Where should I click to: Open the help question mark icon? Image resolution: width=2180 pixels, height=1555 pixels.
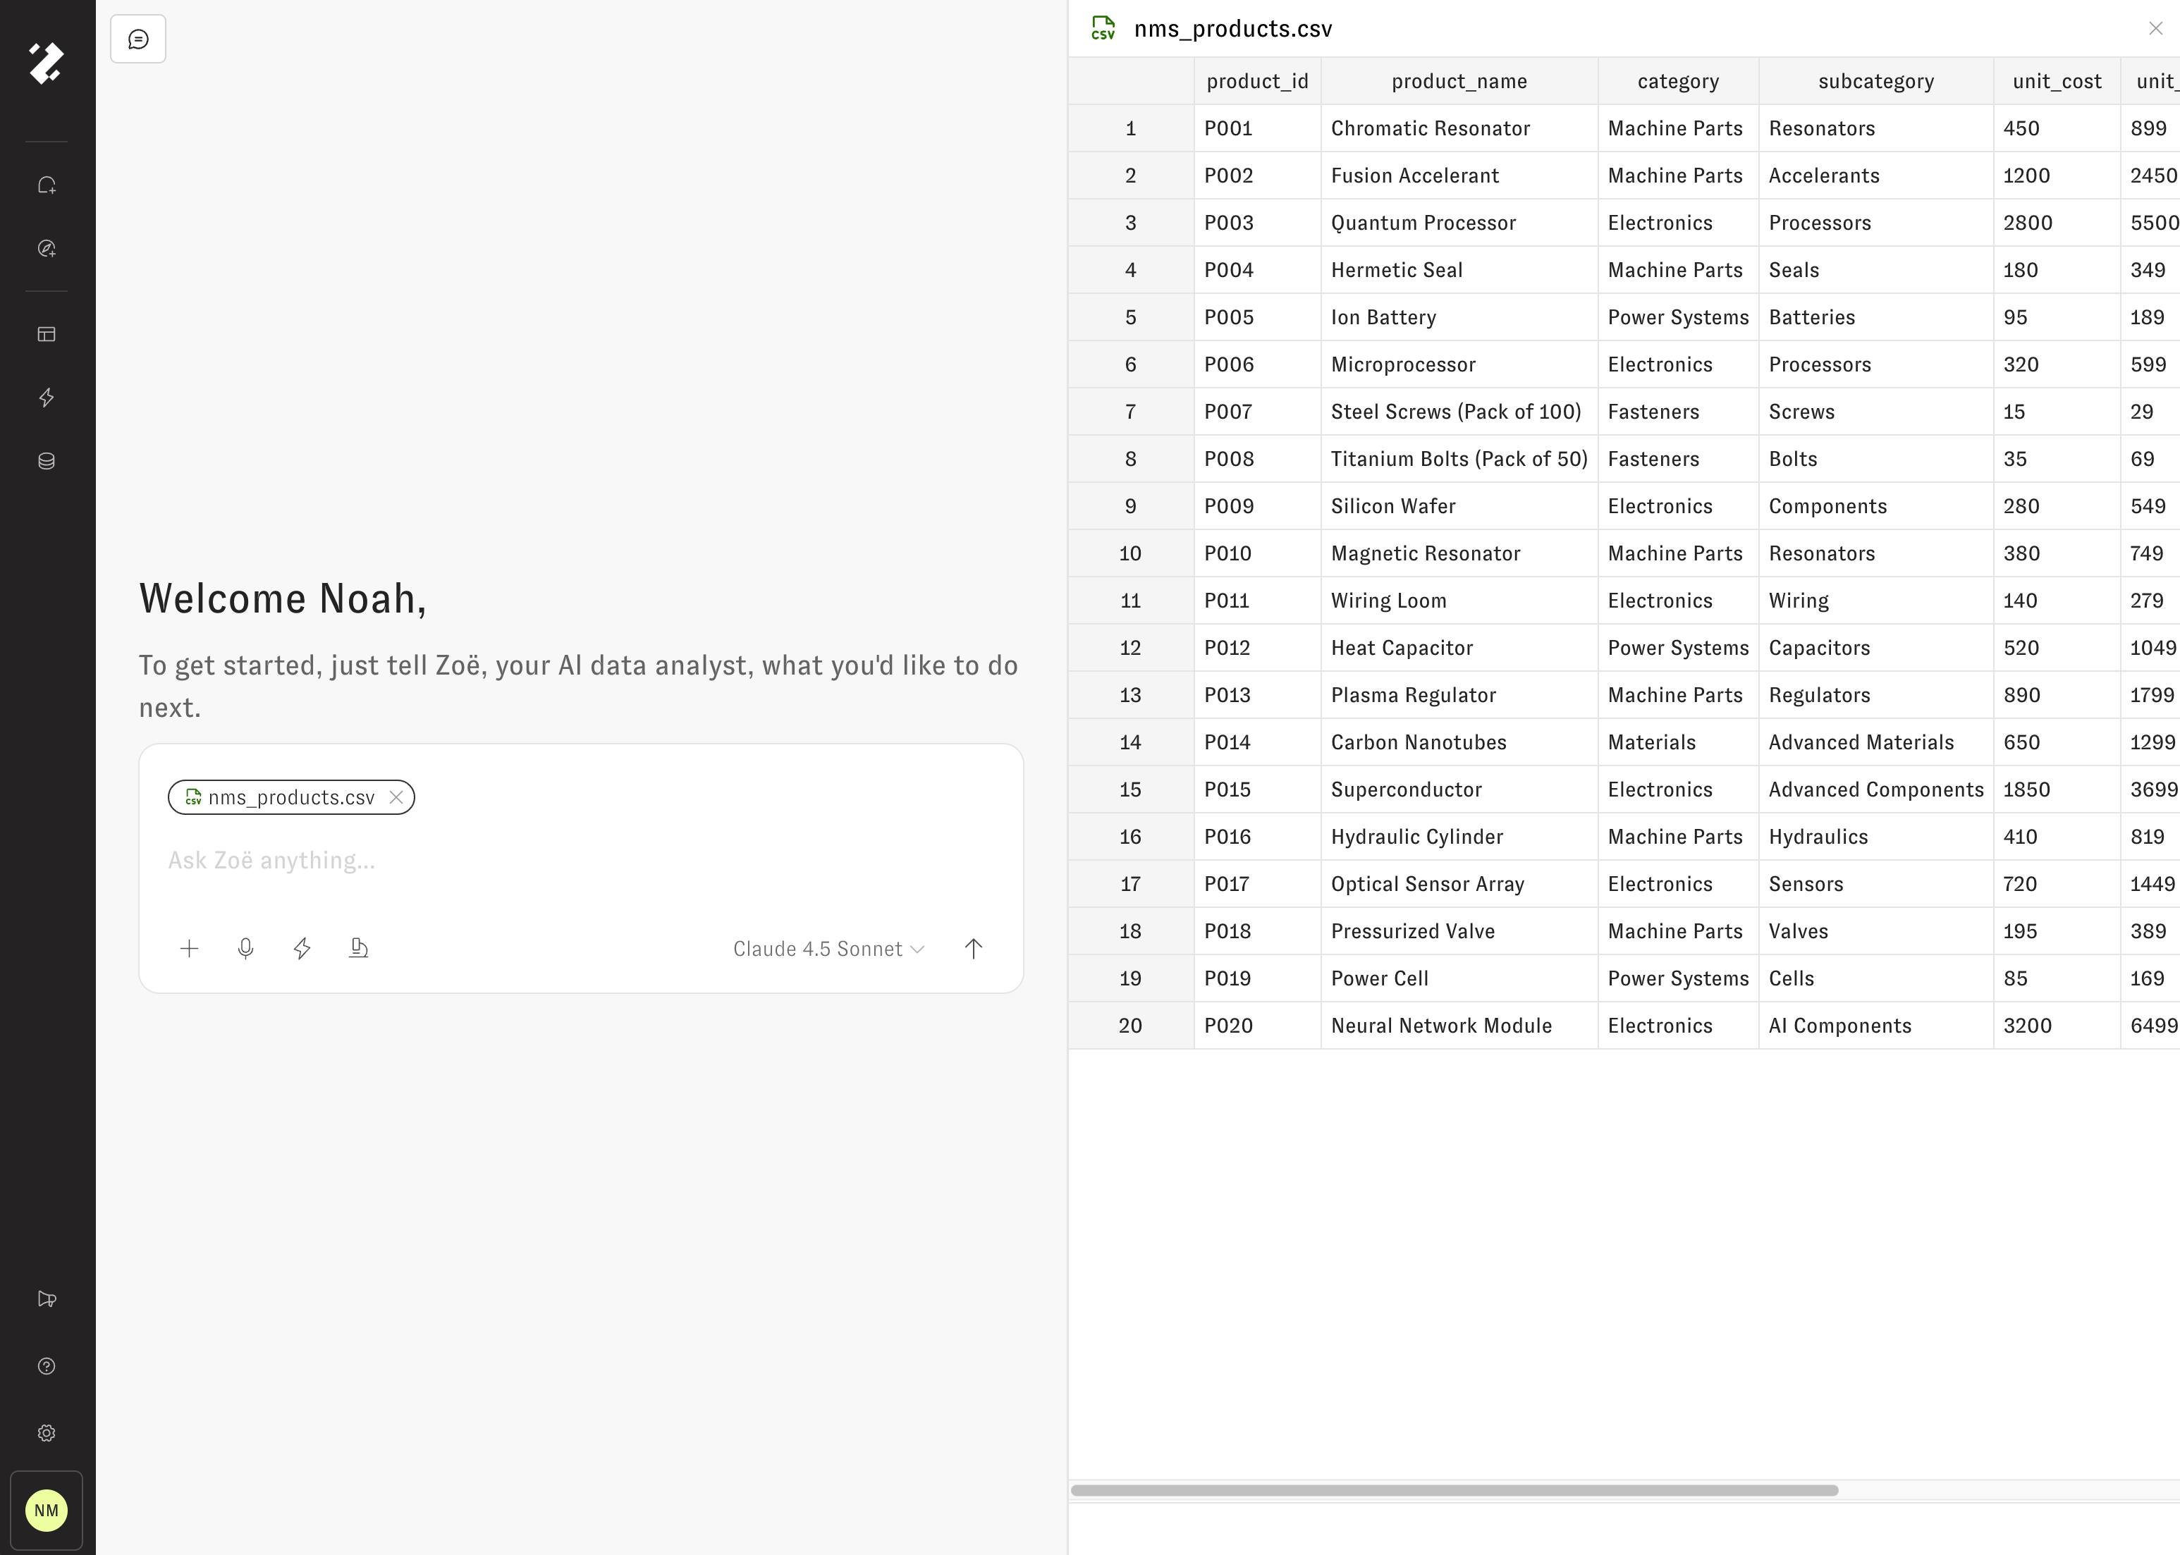click(46, 1366)
